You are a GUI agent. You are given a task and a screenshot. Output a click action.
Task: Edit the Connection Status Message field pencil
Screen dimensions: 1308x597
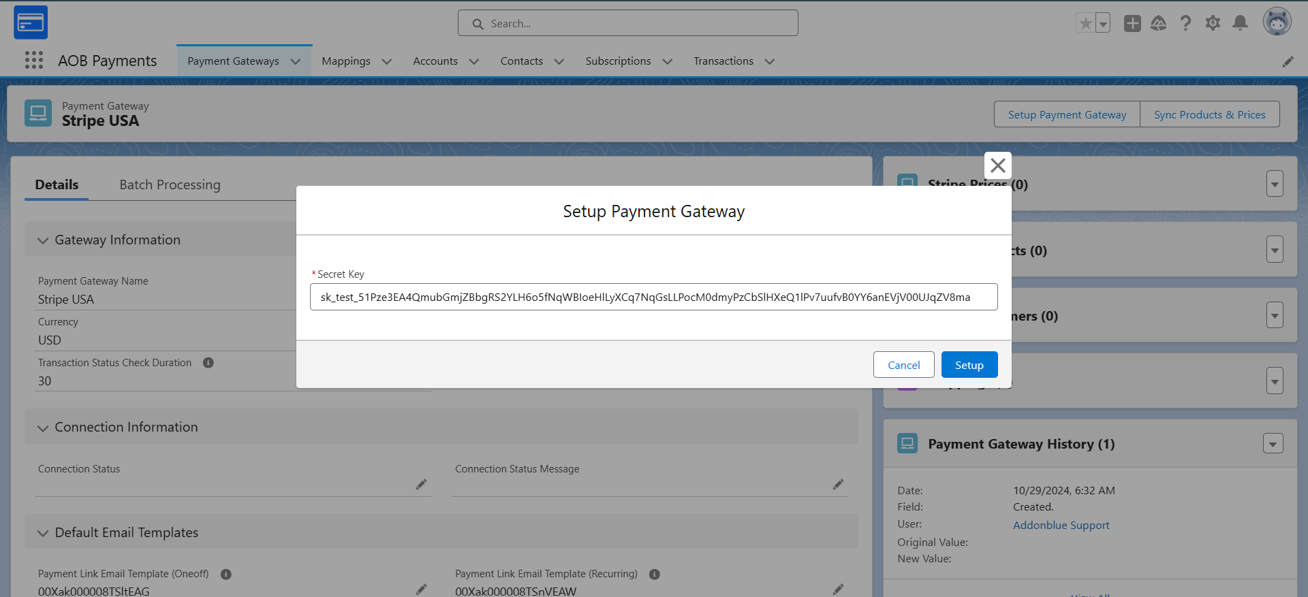click(838, 484)
